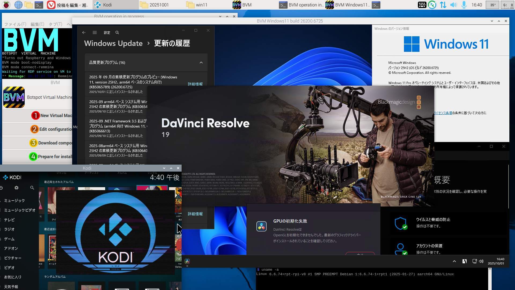This screenshot has height=290, width=515.
Task: Click DaVinci Resolve icon in Windows taskbar
Action: click(187, 261)
